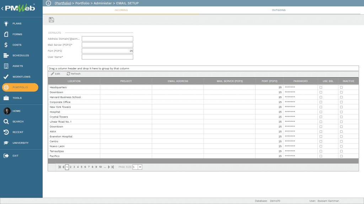Open Search magnifier icon
Viewport: 364px width, 204px height.
tap(6, 122)
